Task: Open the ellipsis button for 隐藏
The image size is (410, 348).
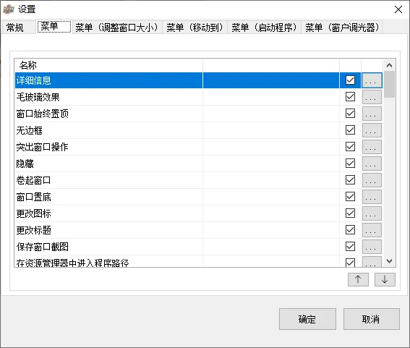Action: pyautogui.click(x=372, y=164)
